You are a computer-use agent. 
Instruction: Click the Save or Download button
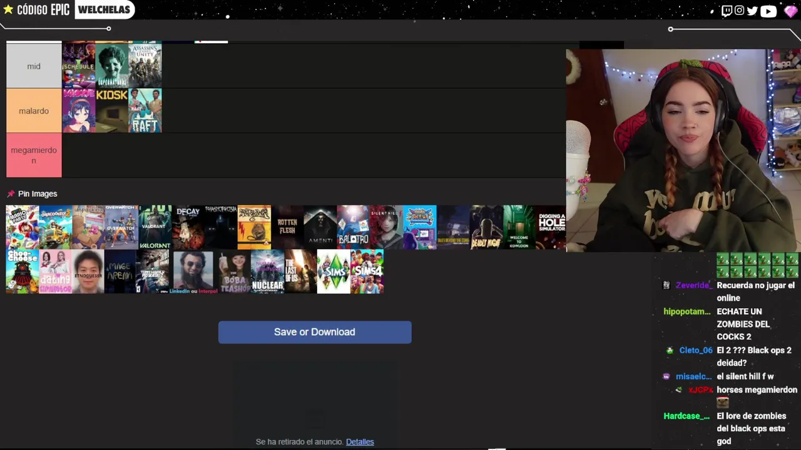click(x=315, y=332)
